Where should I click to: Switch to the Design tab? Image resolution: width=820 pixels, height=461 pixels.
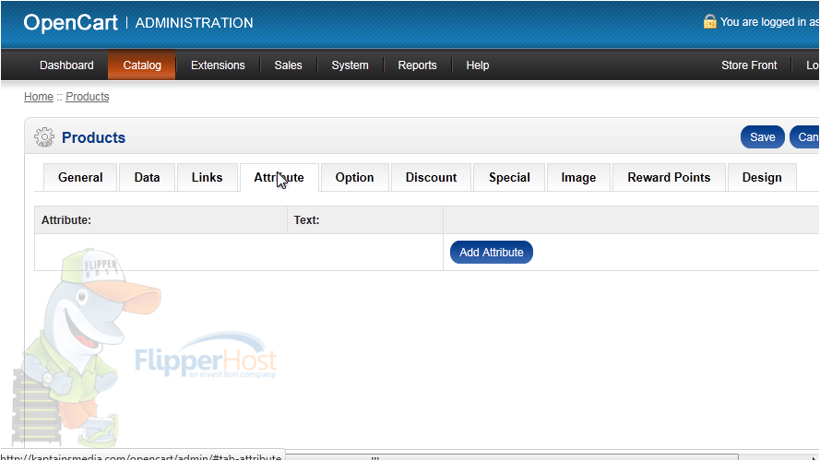(762, 178)
